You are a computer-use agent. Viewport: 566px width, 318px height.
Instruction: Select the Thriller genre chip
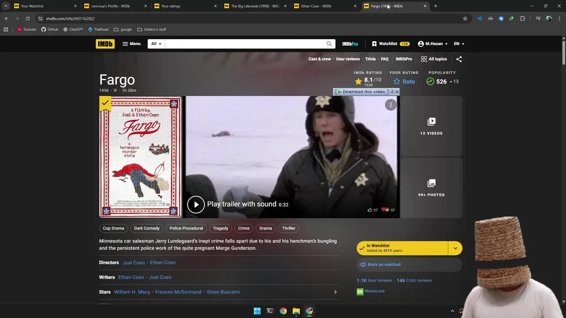click(289, 228)
